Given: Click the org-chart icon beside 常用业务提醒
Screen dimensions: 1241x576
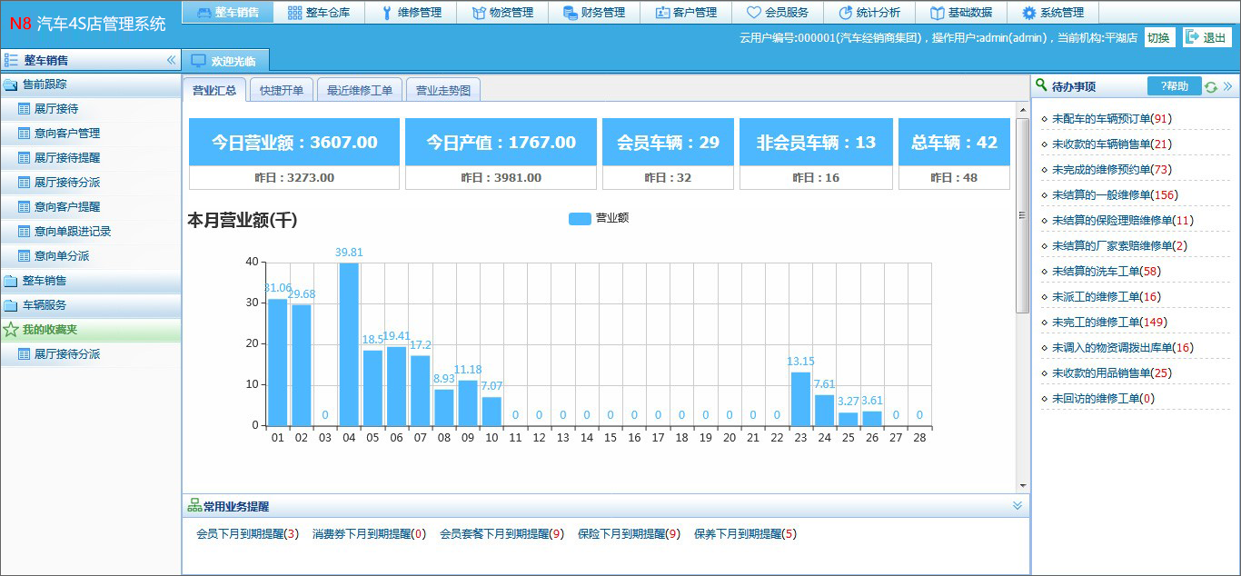Looking at the screenshot, I should [194, 506].
